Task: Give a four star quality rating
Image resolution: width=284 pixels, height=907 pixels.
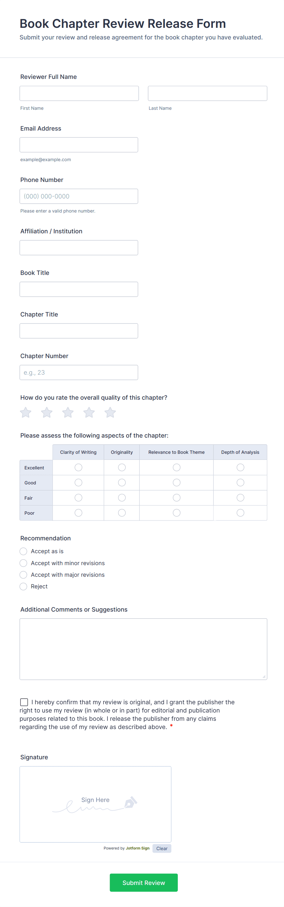Action: point(89,412)
